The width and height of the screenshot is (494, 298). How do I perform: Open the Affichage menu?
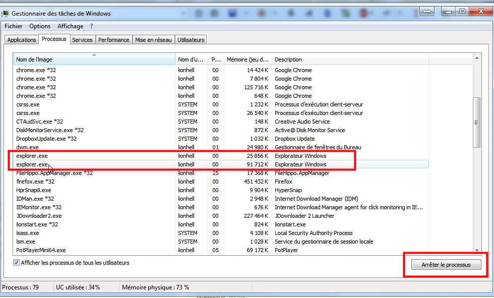coord(70,26)
